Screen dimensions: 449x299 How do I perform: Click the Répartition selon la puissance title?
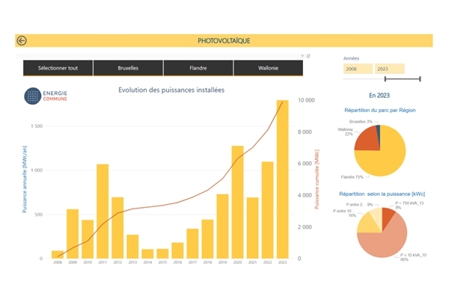pos(382,194)
